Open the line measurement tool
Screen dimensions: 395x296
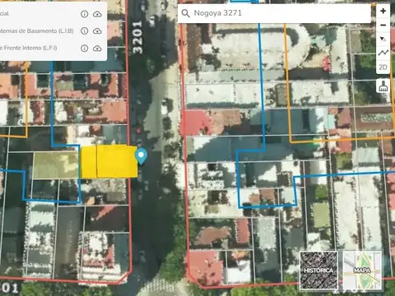tap(383, 53)
